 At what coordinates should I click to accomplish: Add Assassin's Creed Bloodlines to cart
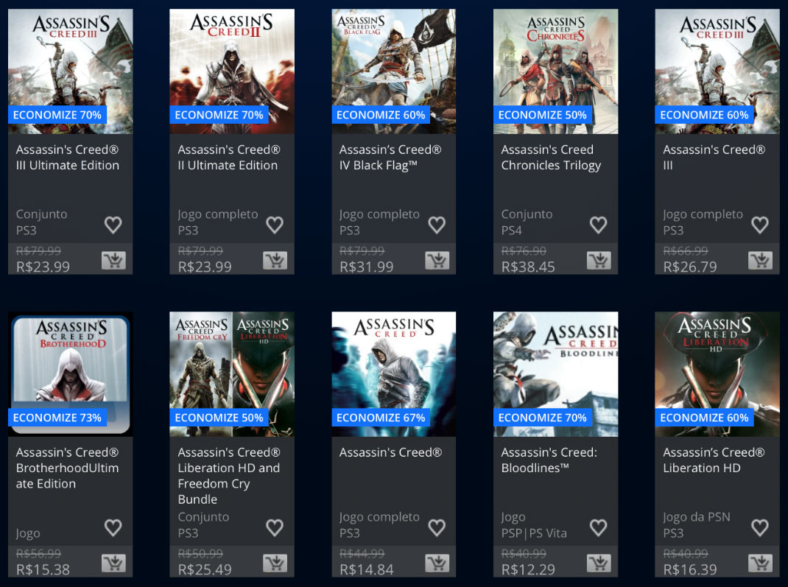(599, 563)
